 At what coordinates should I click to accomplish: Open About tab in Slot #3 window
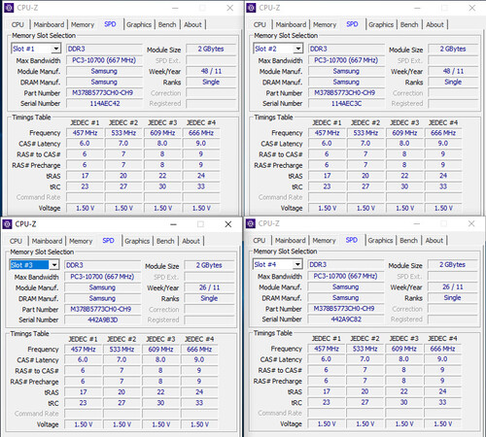[191, 241]
